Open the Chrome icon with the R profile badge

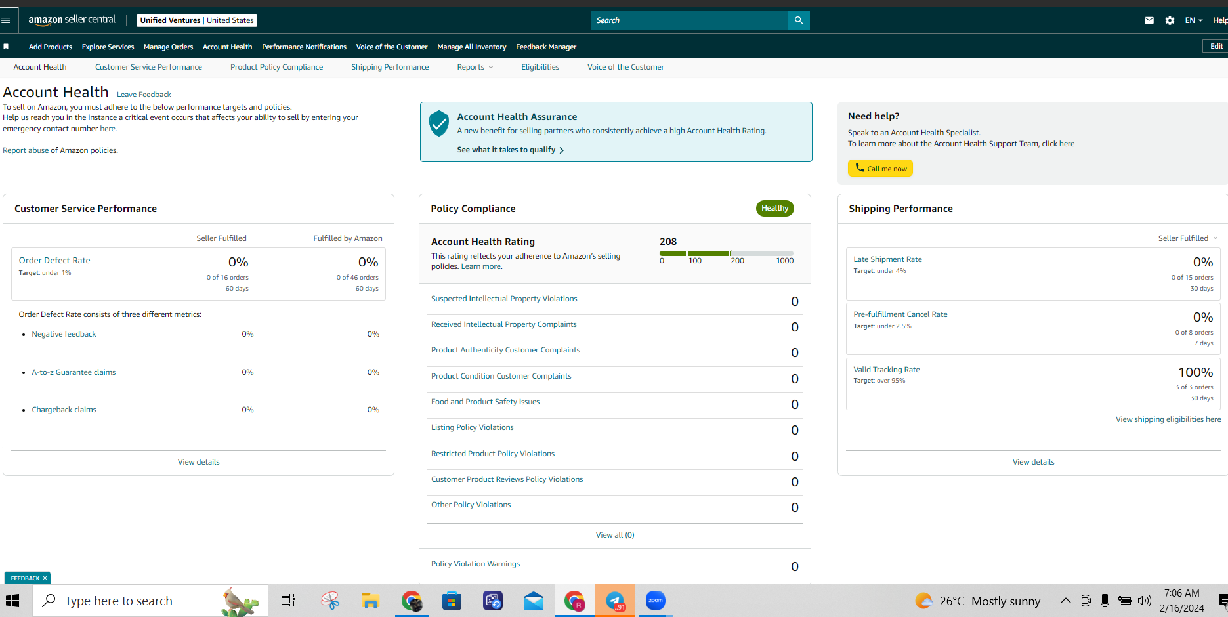click(x=574, y=601)
